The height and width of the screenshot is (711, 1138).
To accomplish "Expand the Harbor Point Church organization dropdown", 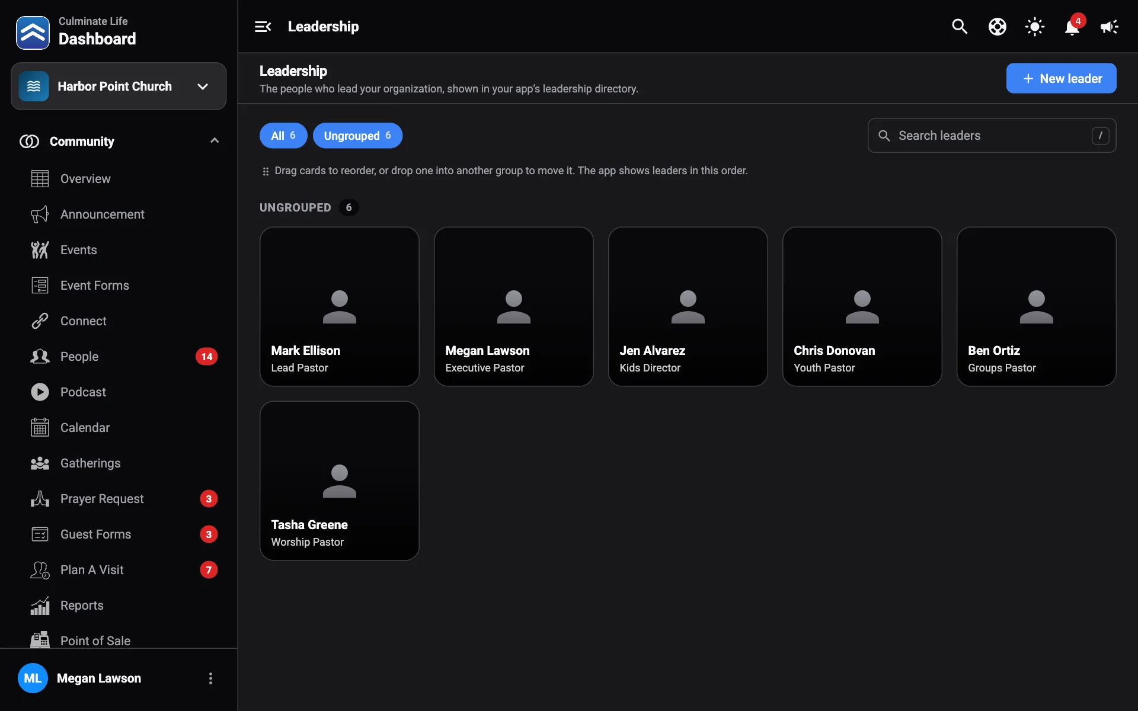I will click(119, 87).
